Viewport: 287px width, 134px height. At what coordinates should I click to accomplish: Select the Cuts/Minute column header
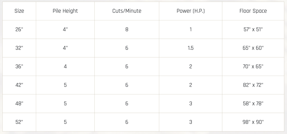click(127, 11)
